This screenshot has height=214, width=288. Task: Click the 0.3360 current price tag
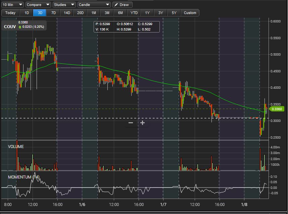[277, 109]
